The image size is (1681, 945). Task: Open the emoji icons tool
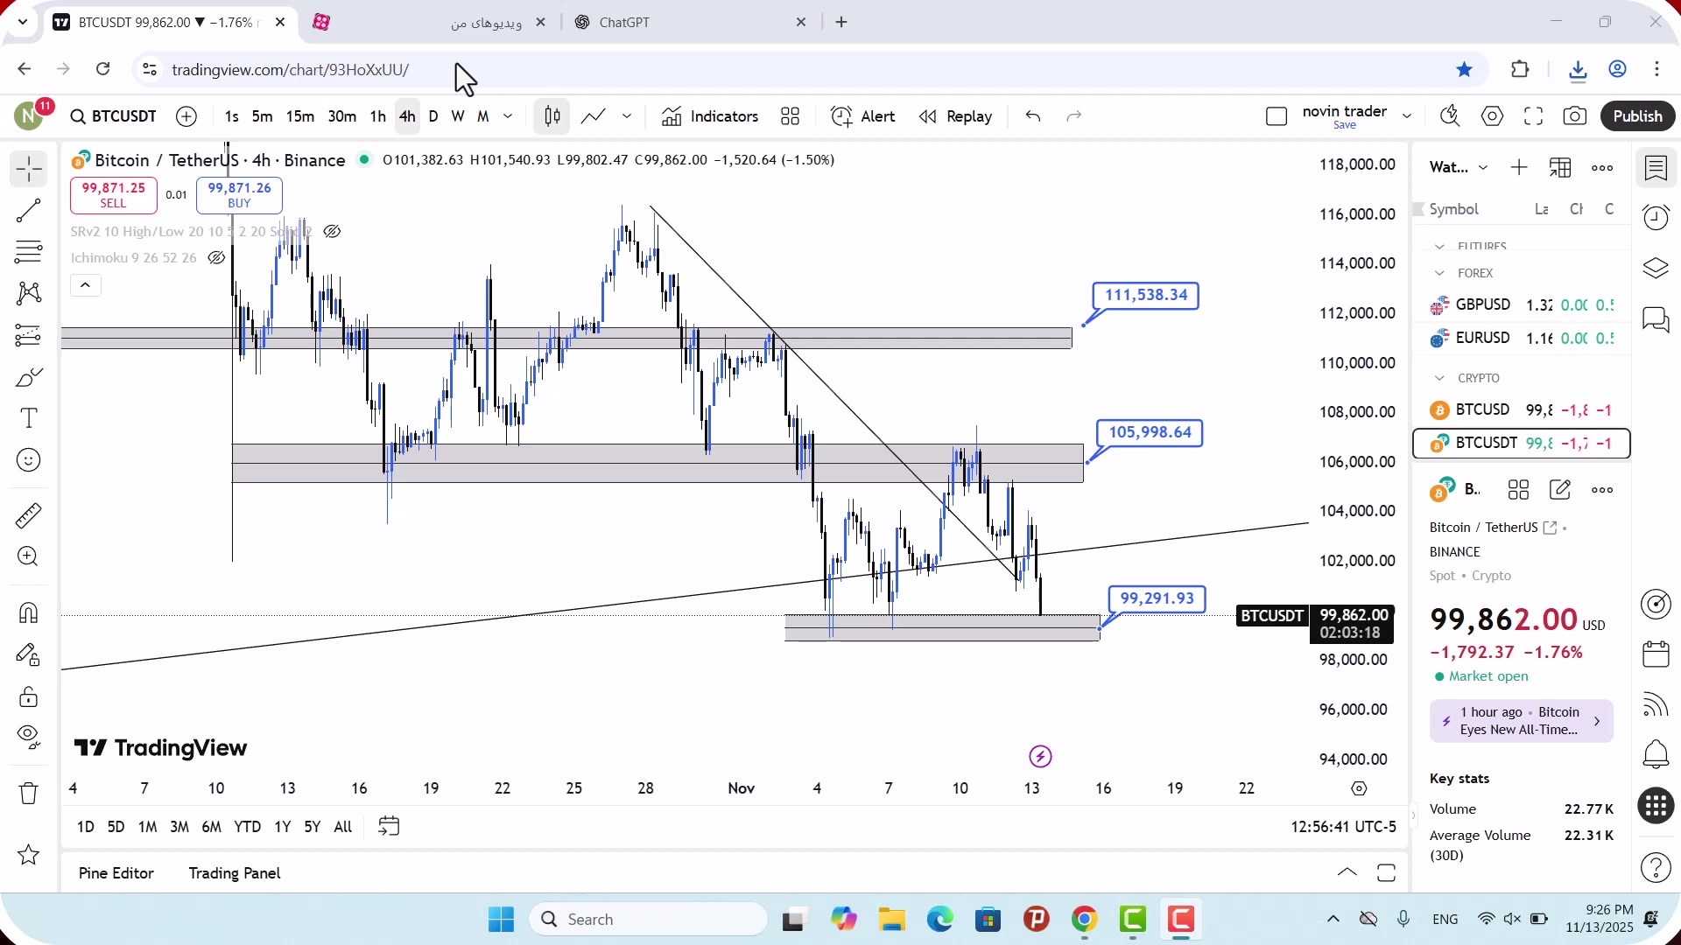(x=29, y=460)
